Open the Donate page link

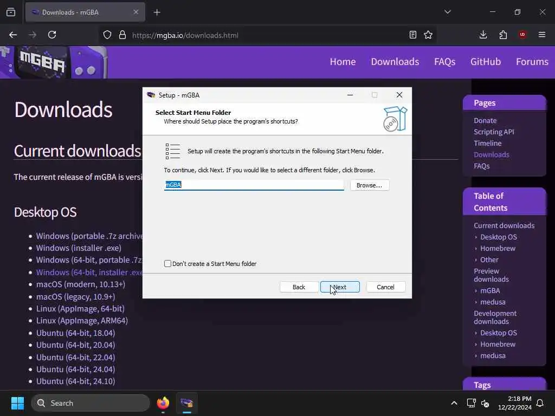click(485, 121)
